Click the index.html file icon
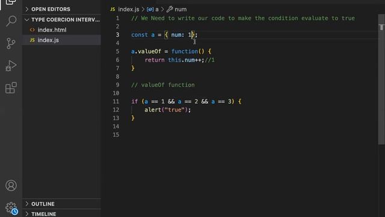This screenshot has width=385, height=217. coord(32,30)
